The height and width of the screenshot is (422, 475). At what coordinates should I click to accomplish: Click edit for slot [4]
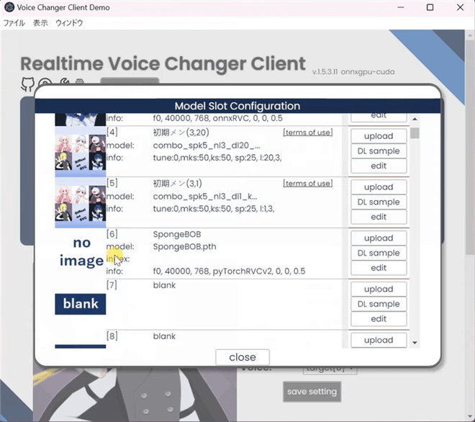(379, 166)
